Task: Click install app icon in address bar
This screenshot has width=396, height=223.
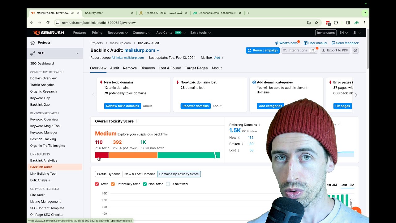Action: tap(309, 23)
